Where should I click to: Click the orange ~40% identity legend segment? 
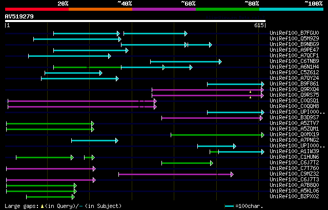(100, 9)
